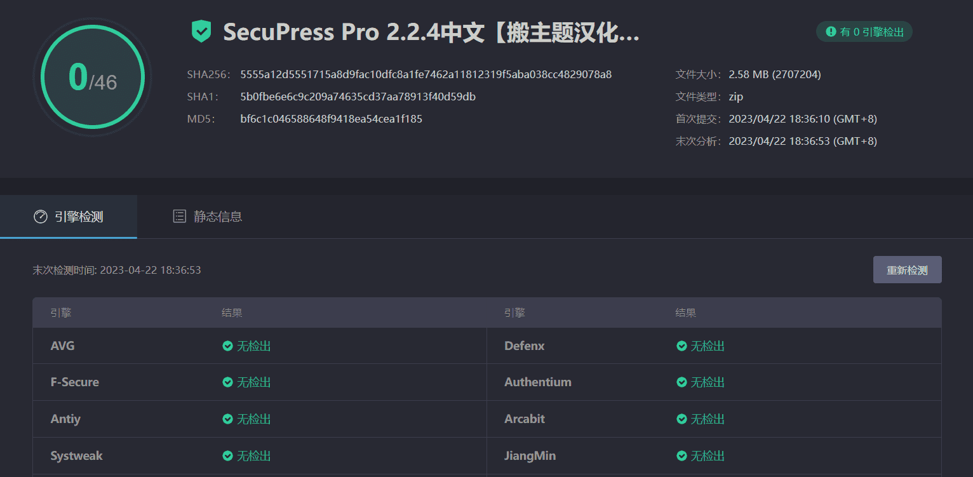The height and width of the screenshot is (477, 973).
Task: Click the green check icon in the F-Secure row
Action: tap(227, 382)
